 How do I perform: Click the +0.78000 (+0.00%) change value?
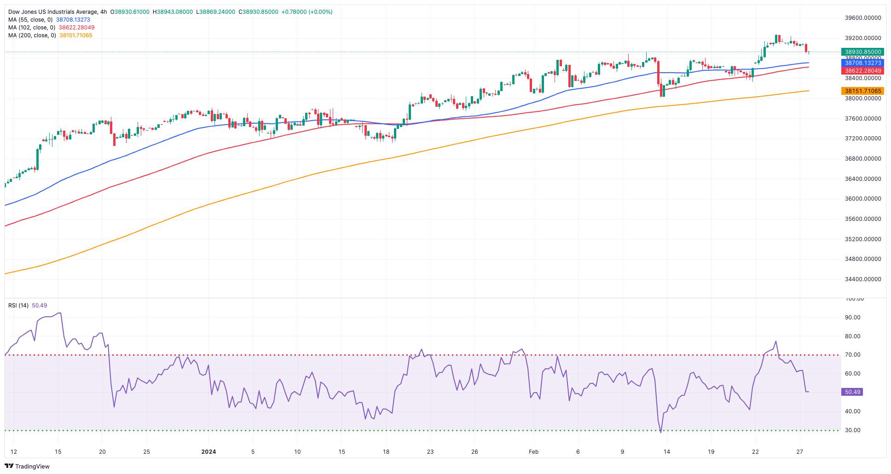[307, 12]
